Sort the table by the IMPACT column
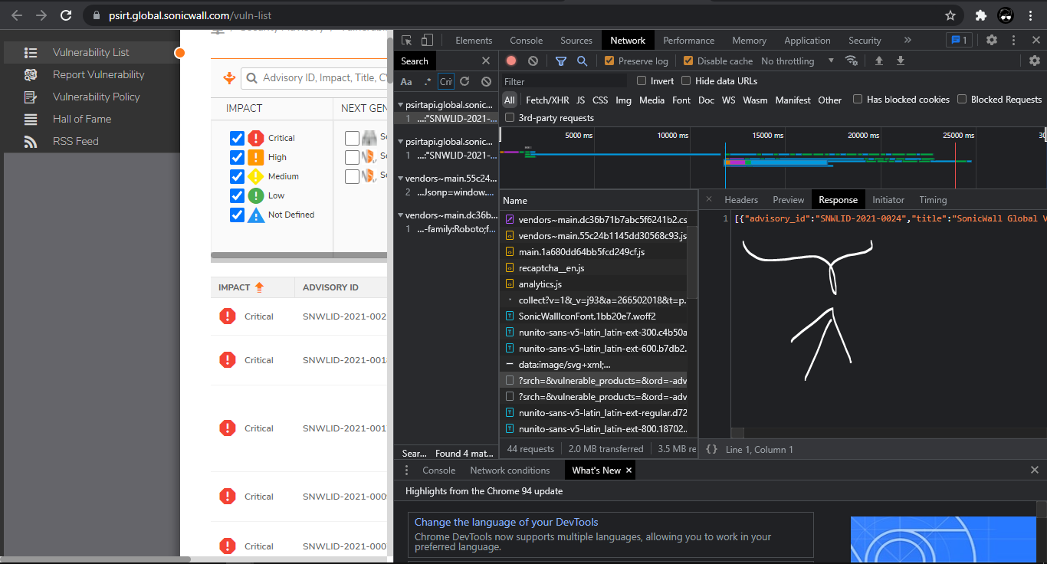This screenshot has height=564, width=1047. click(x=241, y=287)
